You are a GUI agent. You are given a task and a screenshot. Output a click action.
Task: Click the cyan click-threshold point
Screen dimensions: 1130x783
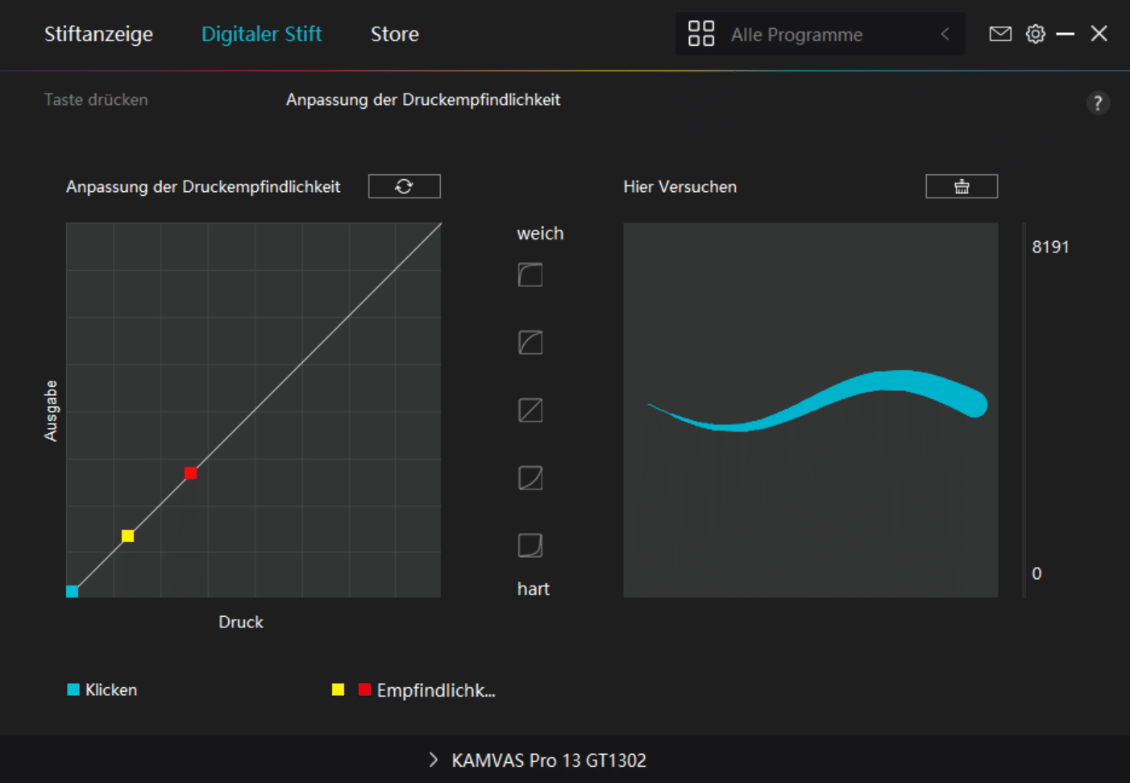[x=72, y=591]
